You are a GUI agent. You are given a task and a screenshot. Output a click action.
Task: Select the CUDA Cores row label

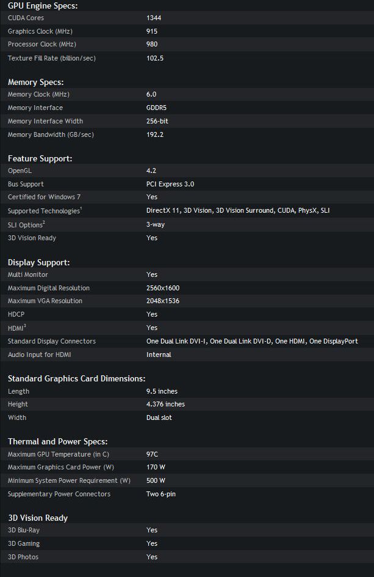[26, 18]
